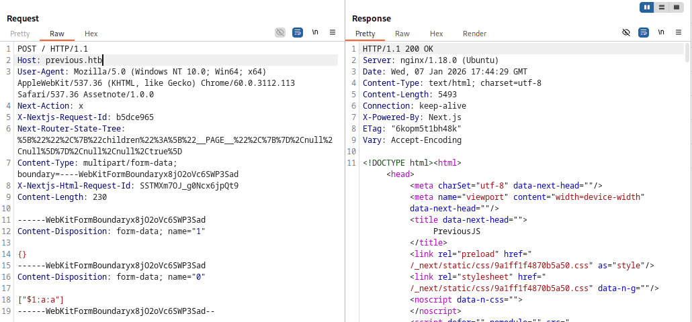The width and height of the screenshot is (692, 322).
Task: Select side-by-side split layout icon
Action: point(647,7)
